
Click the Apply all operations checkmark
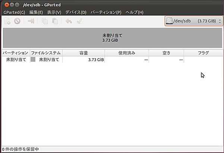[79, 21]
